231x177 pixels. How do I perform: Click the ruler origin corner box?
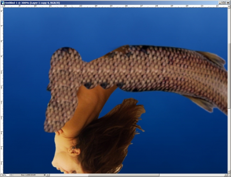2,6
